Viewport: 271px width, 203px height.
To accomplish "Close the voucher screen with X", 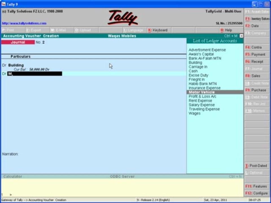I will point(241,36).
